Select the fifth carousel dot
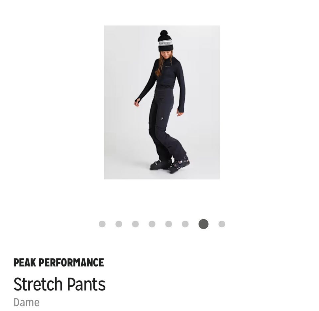319x311 pixels. click(x=169, y=224)
